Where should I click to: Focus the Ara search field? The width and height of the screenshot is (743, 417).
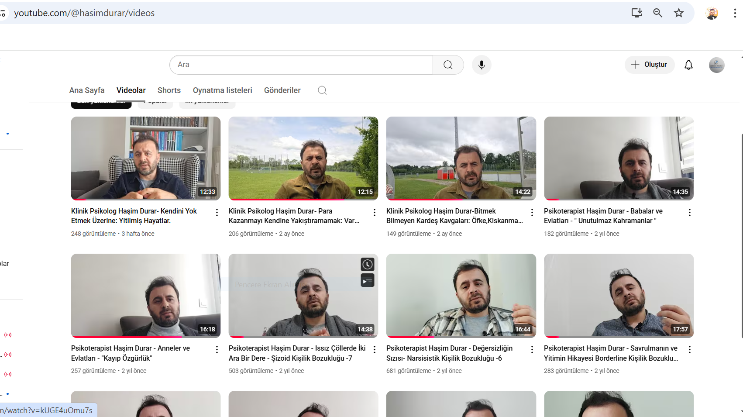click(301, 65)
